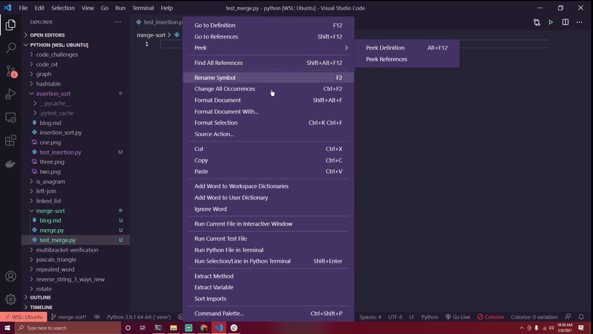Open the Accounts menu icon

click(x=11, y=276)
